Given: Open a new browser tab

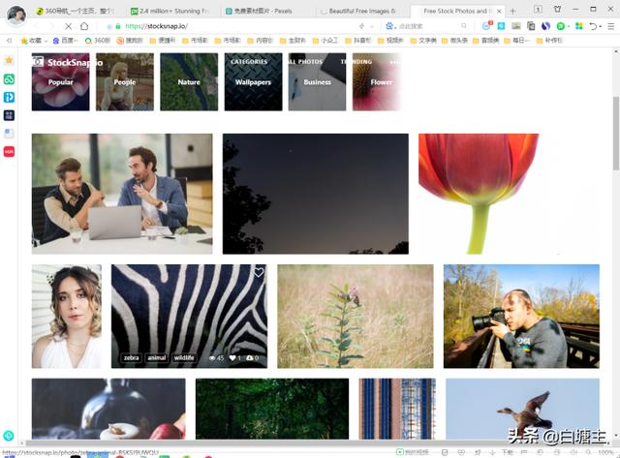Looking at the screenshot, I should pos(512,11).
